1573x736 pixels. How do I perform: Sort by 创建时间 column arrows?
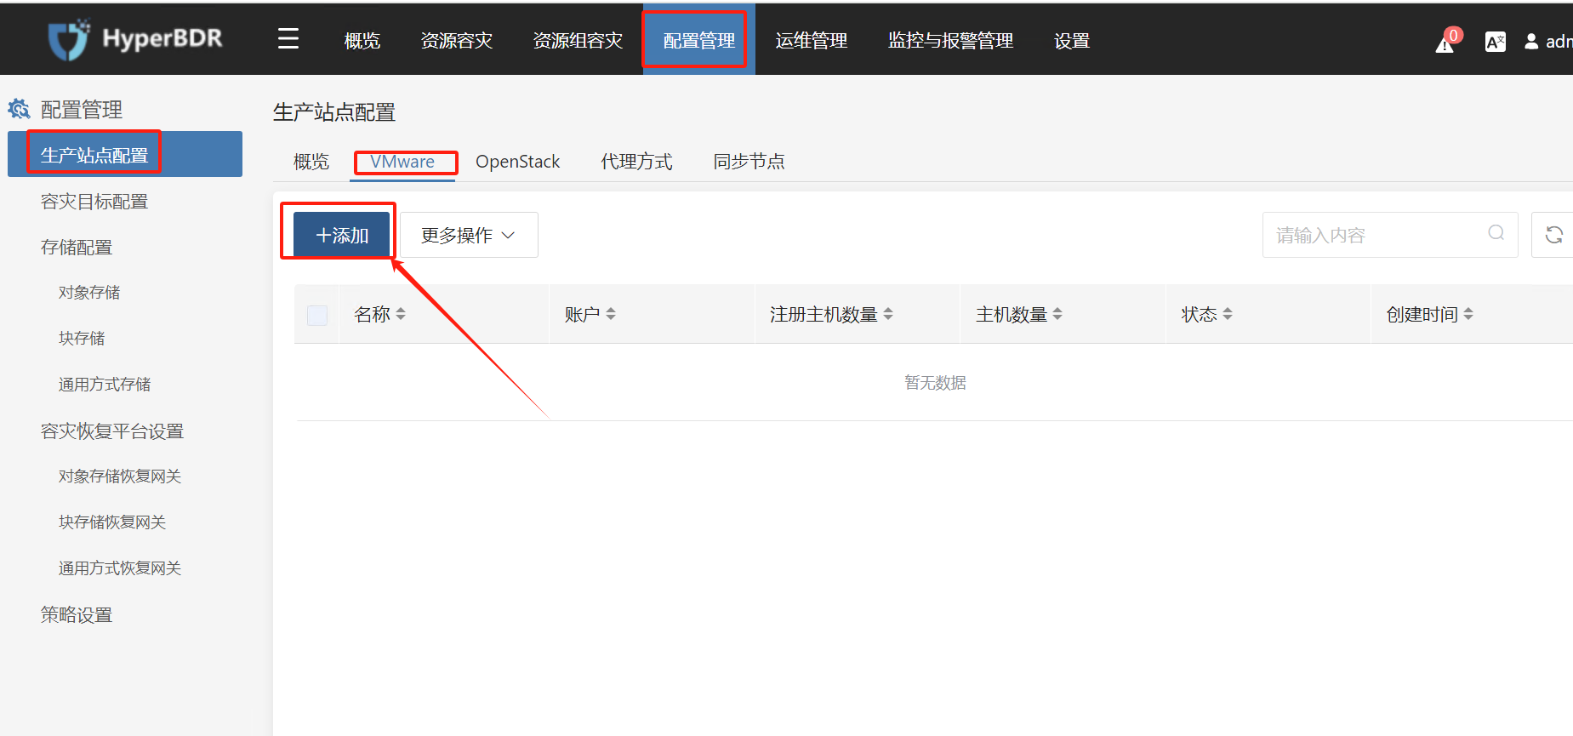click(1468, 314)
